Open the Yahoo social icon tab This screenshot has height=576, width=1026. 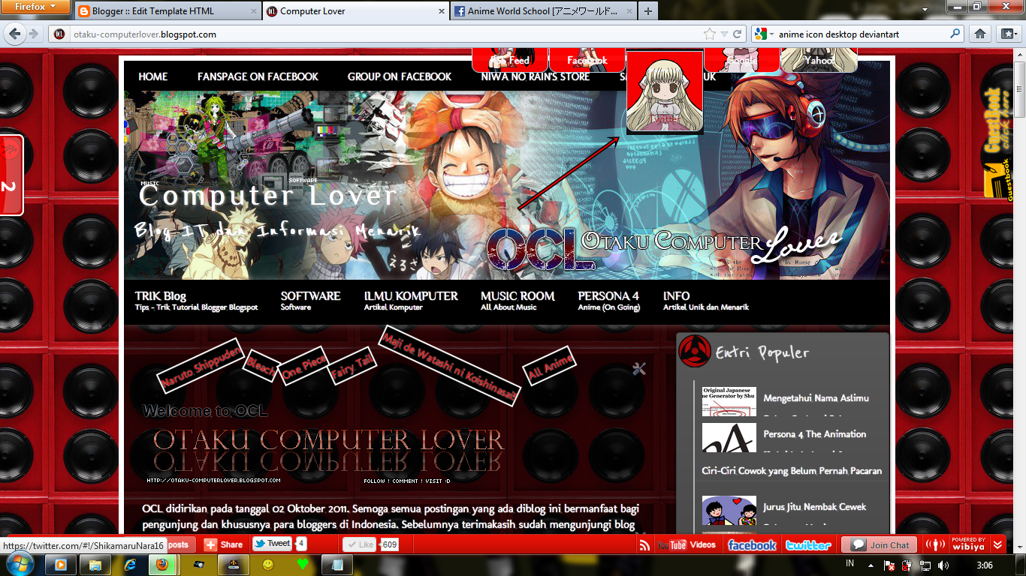[x=819, y=60]
